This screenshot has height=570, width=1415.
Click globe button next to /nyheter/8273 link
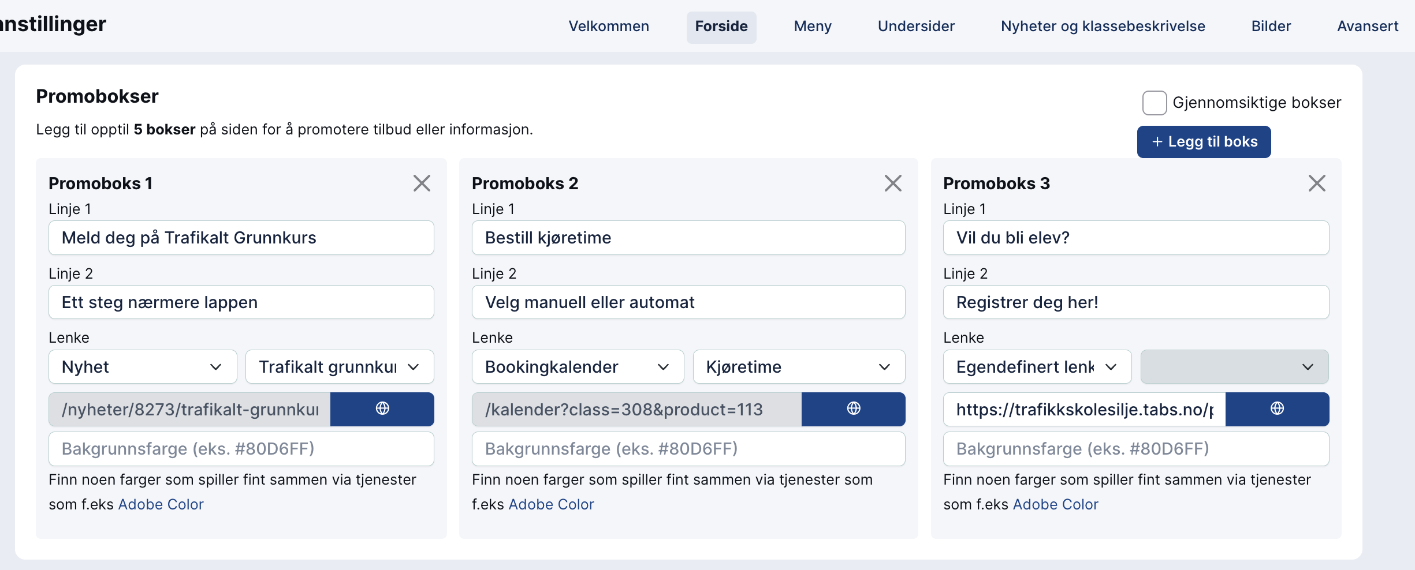382,409
